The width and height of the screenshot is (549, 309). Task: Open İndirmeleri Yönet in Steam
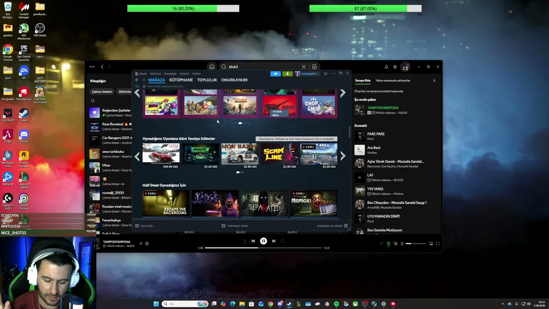click(235, 226)
